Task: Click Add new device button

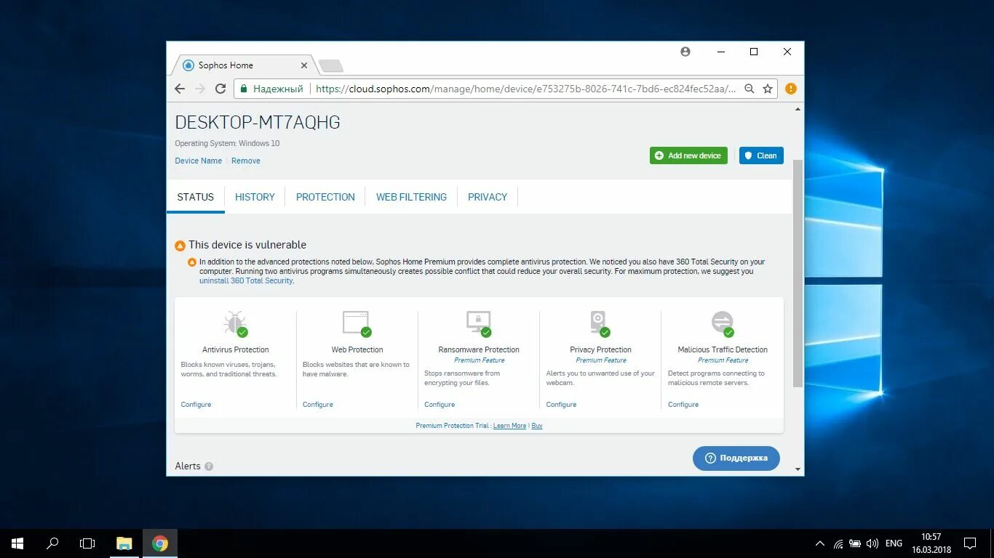Action: [x=688, y=155]
